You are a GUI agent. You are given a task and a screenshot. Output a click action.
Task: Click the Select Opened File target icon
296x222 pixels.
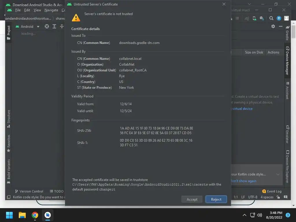[47, 26]
